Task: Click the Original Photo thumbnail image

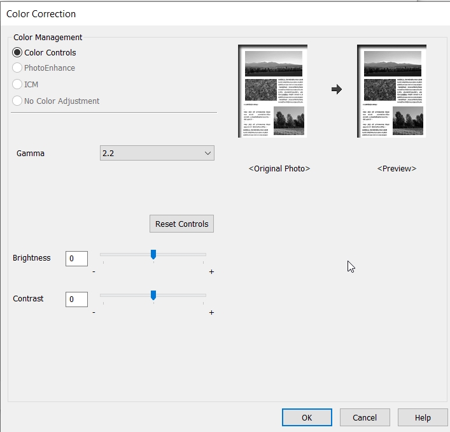Action: tap(273, 90)
